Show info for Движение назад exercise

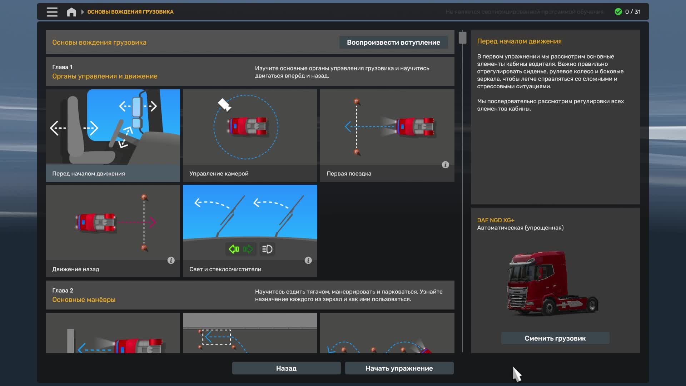[171, 260]
